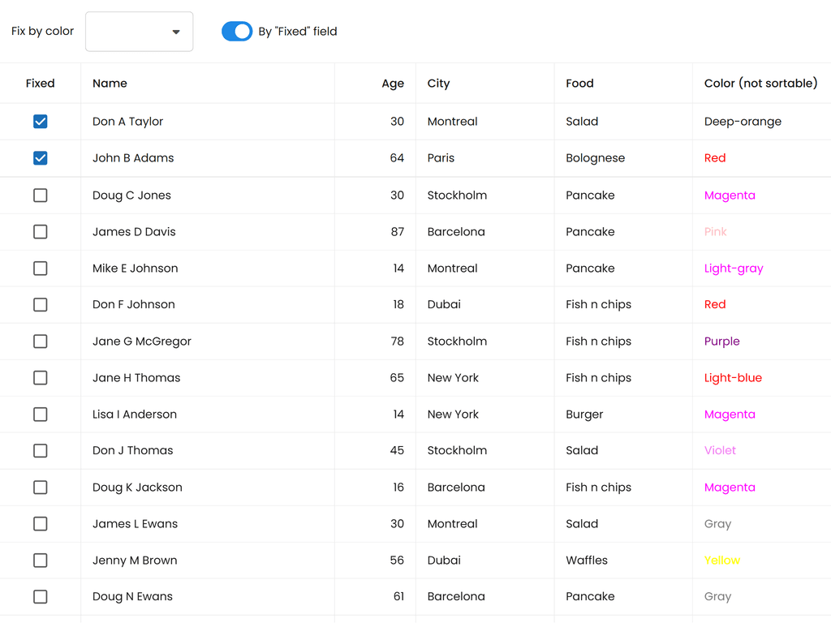Open the Fix by color dropdown

click(x=139, y=32)
